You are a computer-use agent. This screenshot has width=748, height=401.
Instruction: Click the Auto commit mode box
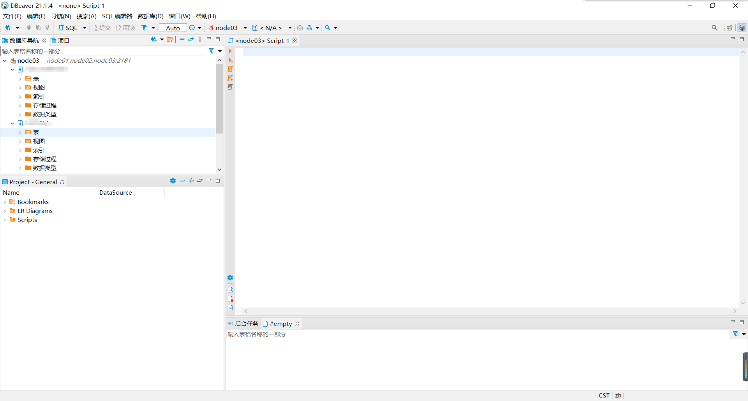pos(173,28)
